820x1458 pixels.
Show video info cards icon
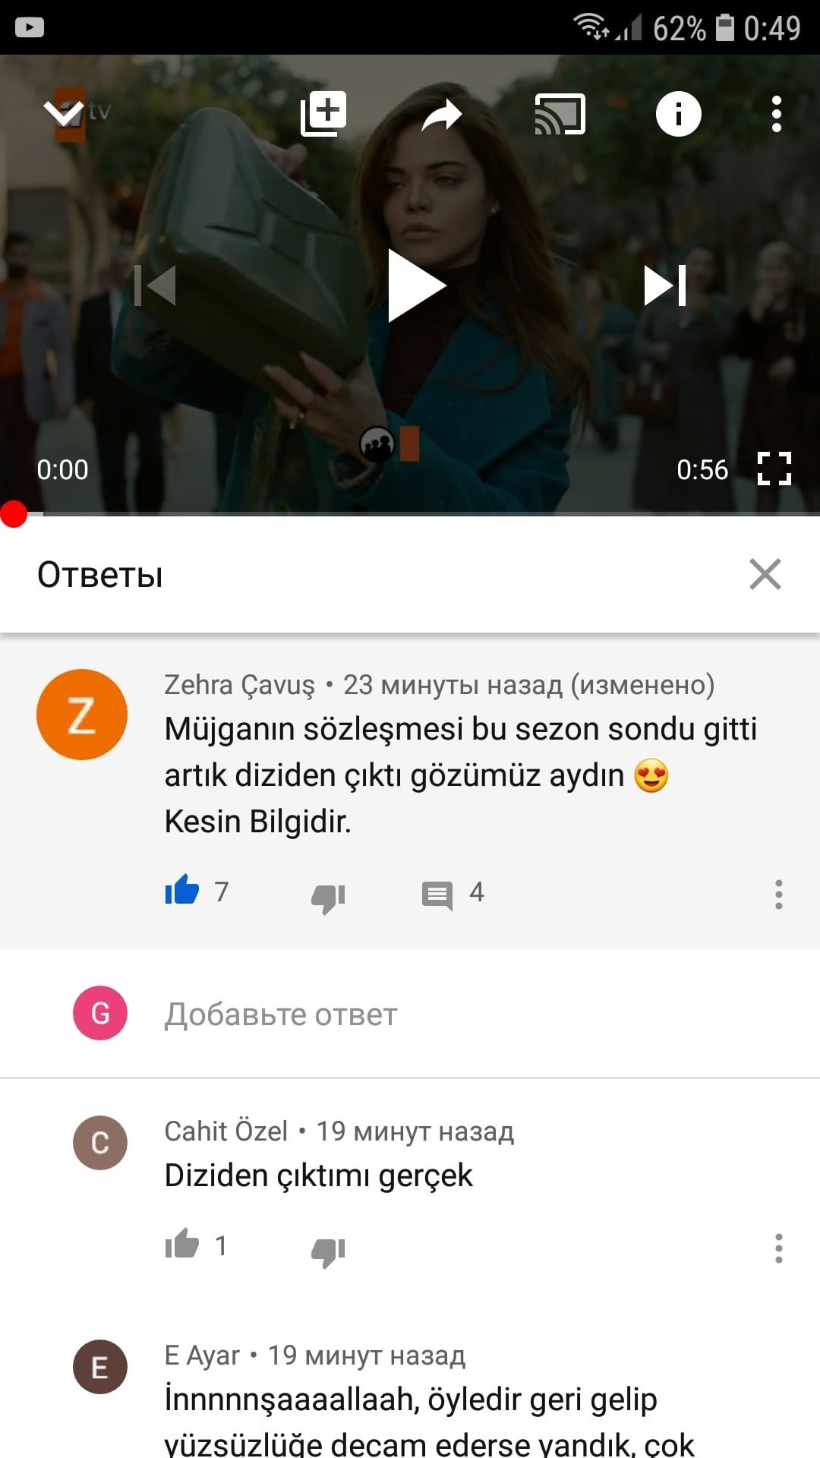pos(678,114)
